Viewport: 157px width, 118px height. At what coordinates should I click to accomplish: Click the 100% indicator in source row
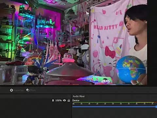pyautogui.click(x=59, y=100)
